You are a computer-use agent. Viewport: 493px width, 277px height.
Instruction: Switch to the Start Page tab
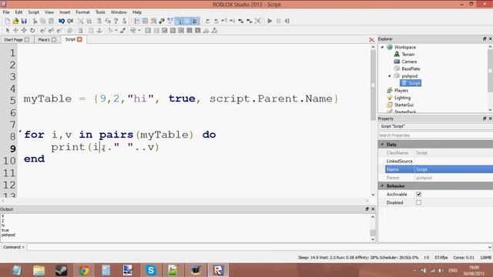click(13, 39)
